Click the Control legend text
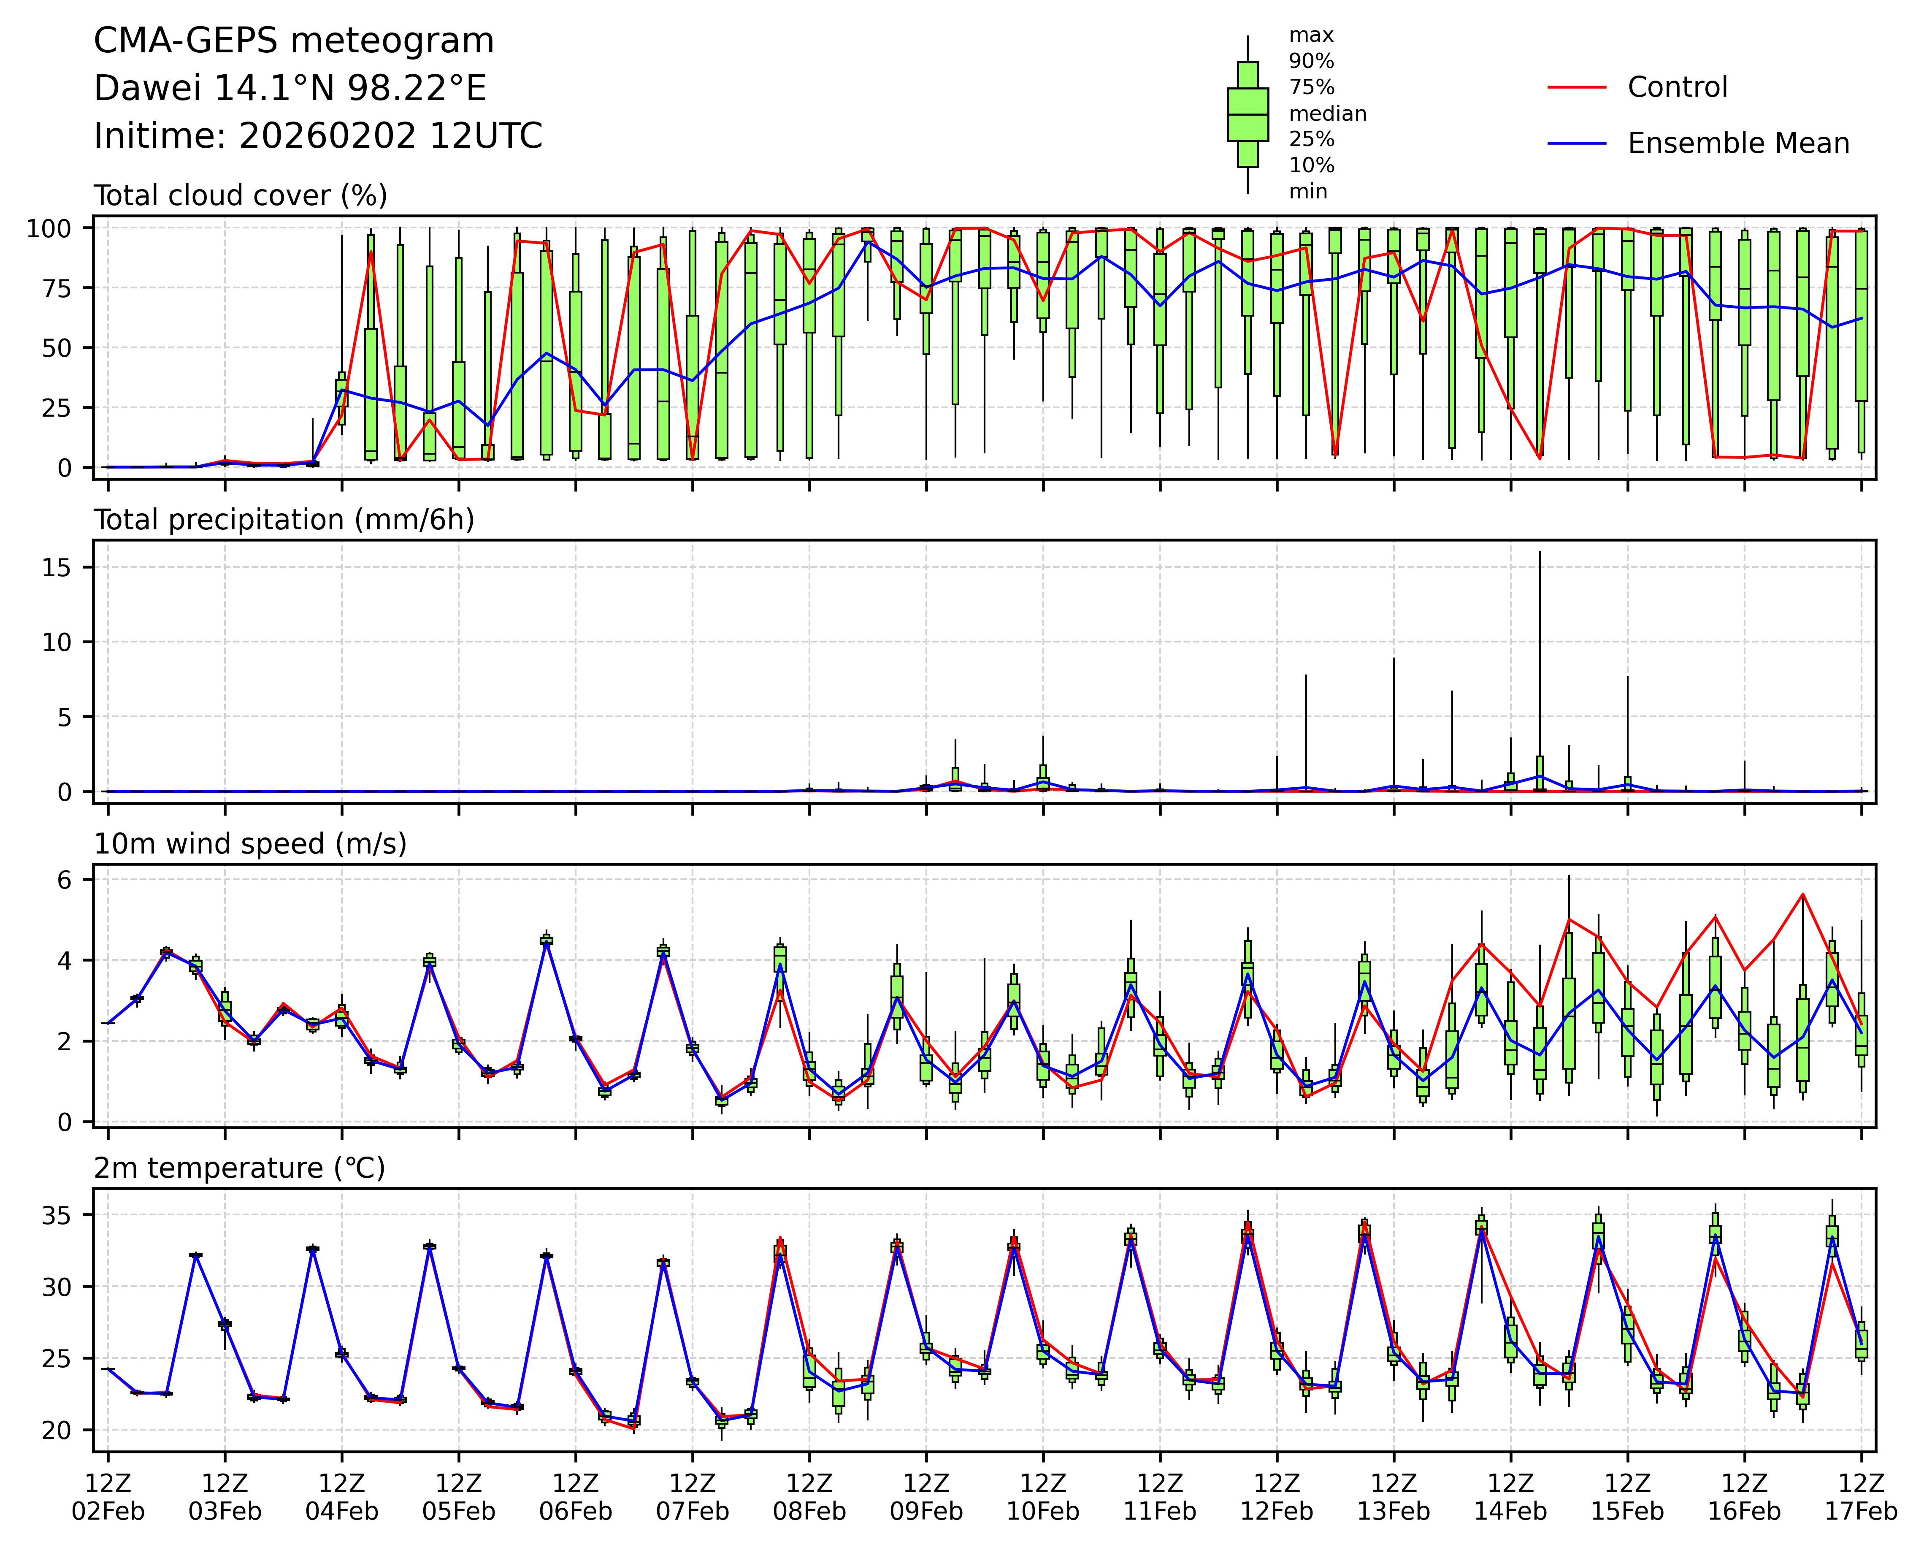Image resolution: width=1924 pixels, height=1550 pixels. pyautogui.click(x=1677, y=87)
